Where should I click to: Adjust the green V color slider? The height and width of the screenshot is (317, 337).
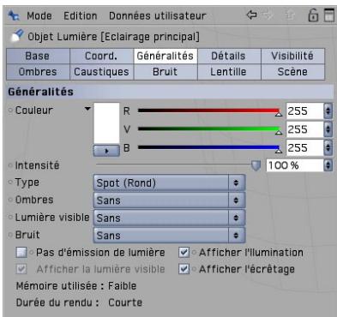point(209,129)
